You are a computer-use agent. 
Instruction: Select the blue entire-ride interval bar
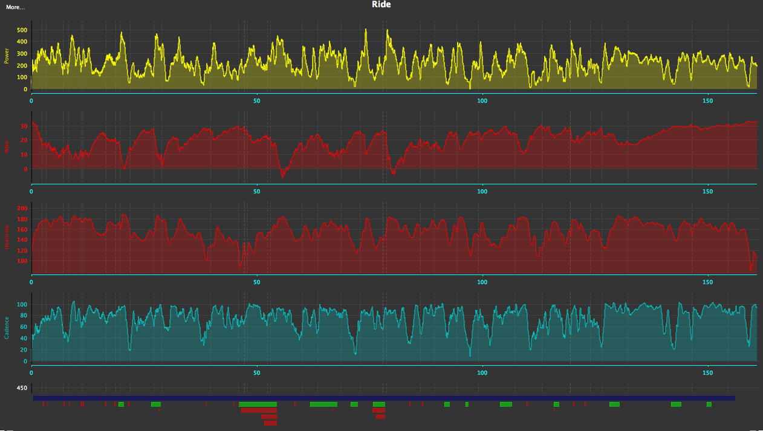(x=384, y=398)
